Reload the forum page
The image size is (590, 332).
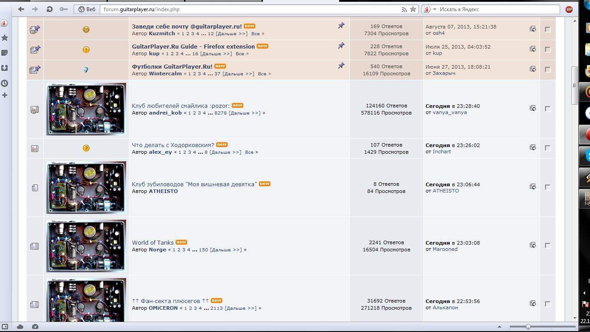coord(49,9)
